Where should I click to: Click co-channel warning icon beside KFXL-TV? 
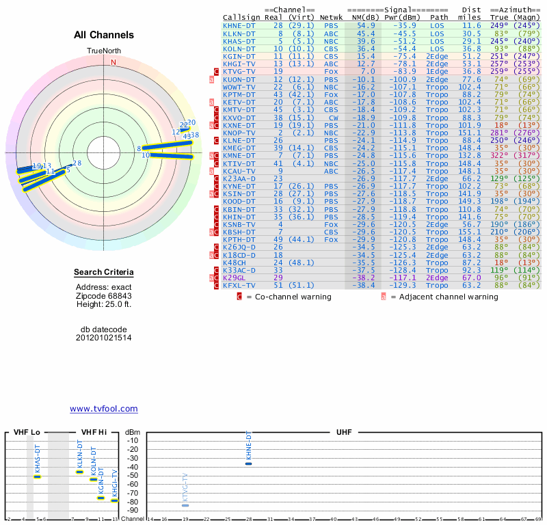pos(217,285)
